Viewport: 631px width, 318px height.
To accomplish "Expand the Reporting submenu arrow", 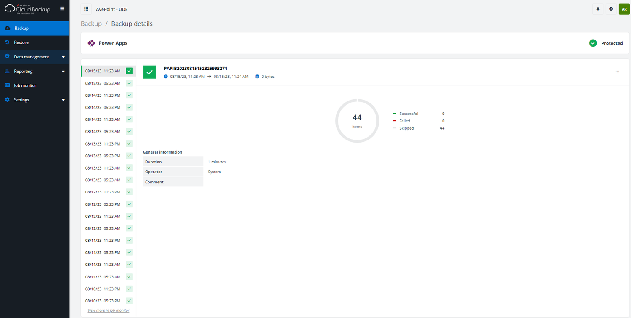I will pyautogui.click(x=63, y=72).
